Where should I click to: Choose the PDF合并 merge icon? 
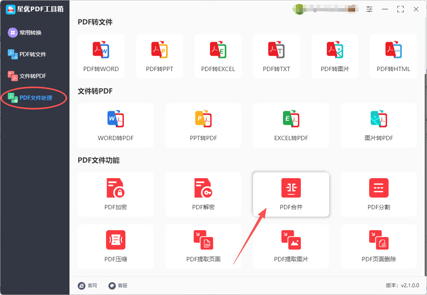tap(291, 188)
